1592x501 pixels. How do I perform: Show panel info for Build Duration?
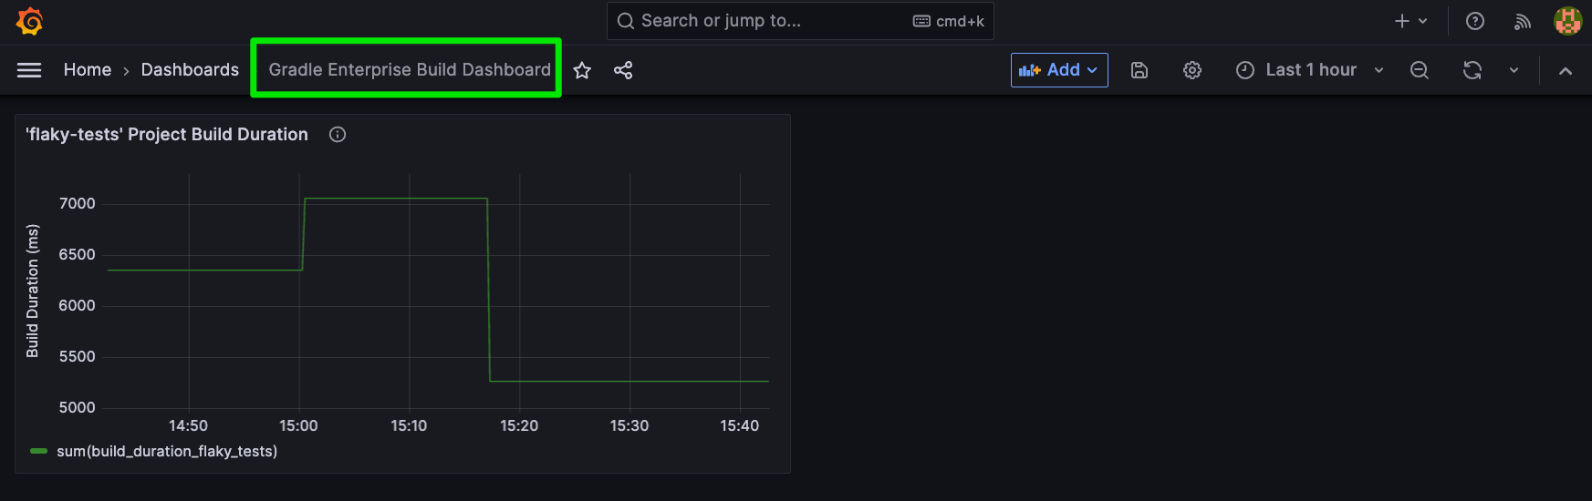(x=338, y=135)
